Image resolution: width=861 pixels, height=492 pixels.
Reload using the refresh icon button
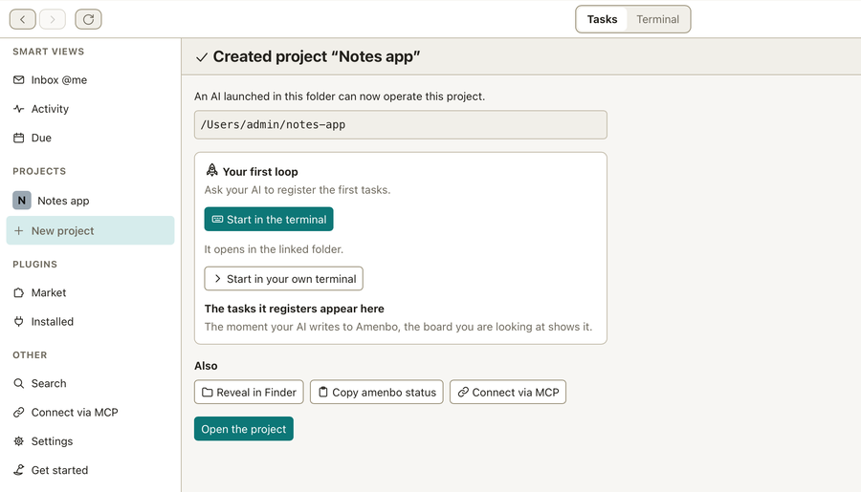pos(88,19)
